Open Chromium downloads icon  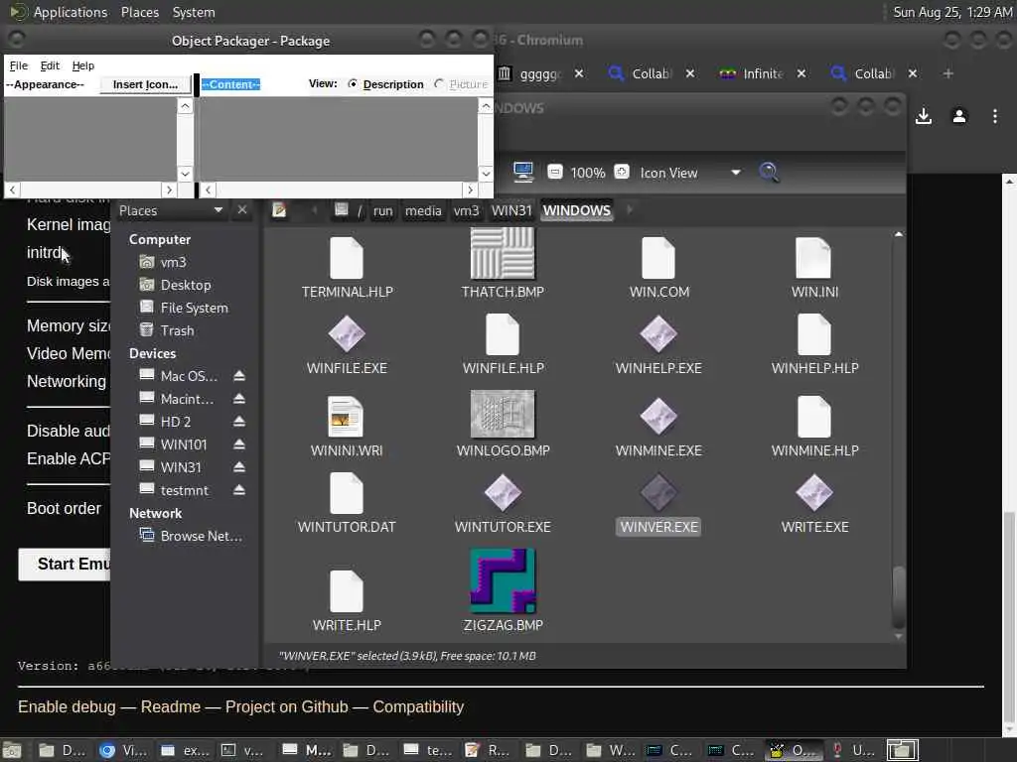click(x=924, y=116)
